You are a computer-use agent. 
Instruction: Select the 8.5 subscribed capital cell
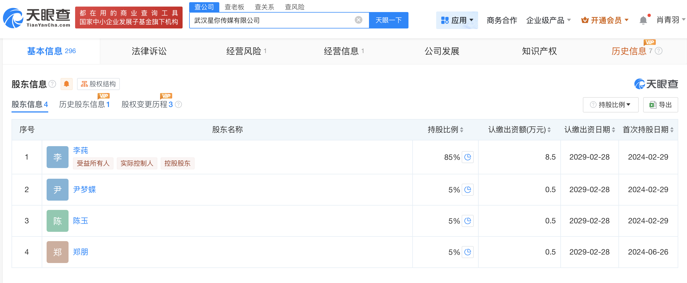pos(519,157)
